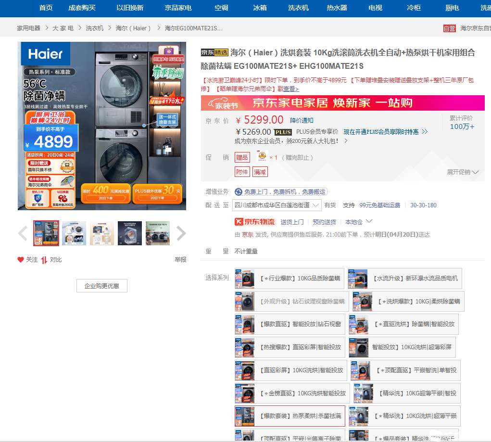Open delivery address dropdown 四川成都市

coord(277,205)
